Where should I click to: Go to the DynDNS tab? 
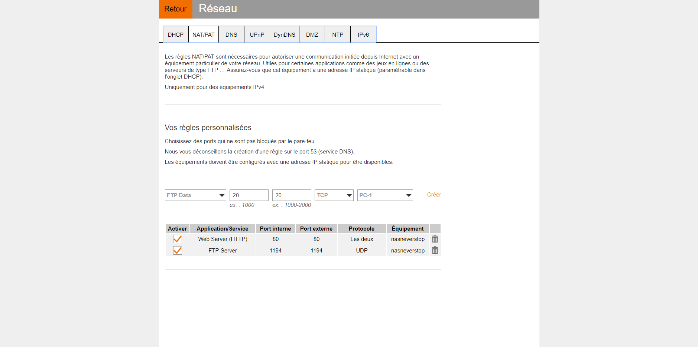pos(285,34)
